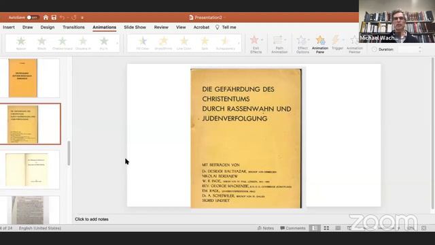This screenshot has height=245, width=435.
Task: Open the Acrobat tab
Action: pos(201,27)
